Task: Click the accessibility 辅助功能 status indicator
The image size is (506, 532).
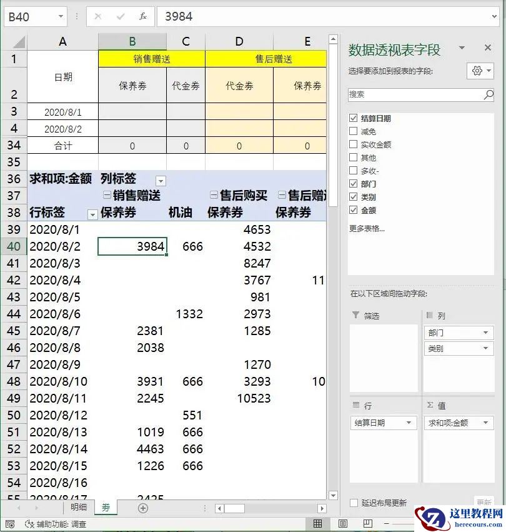Action: coord(56,524)
